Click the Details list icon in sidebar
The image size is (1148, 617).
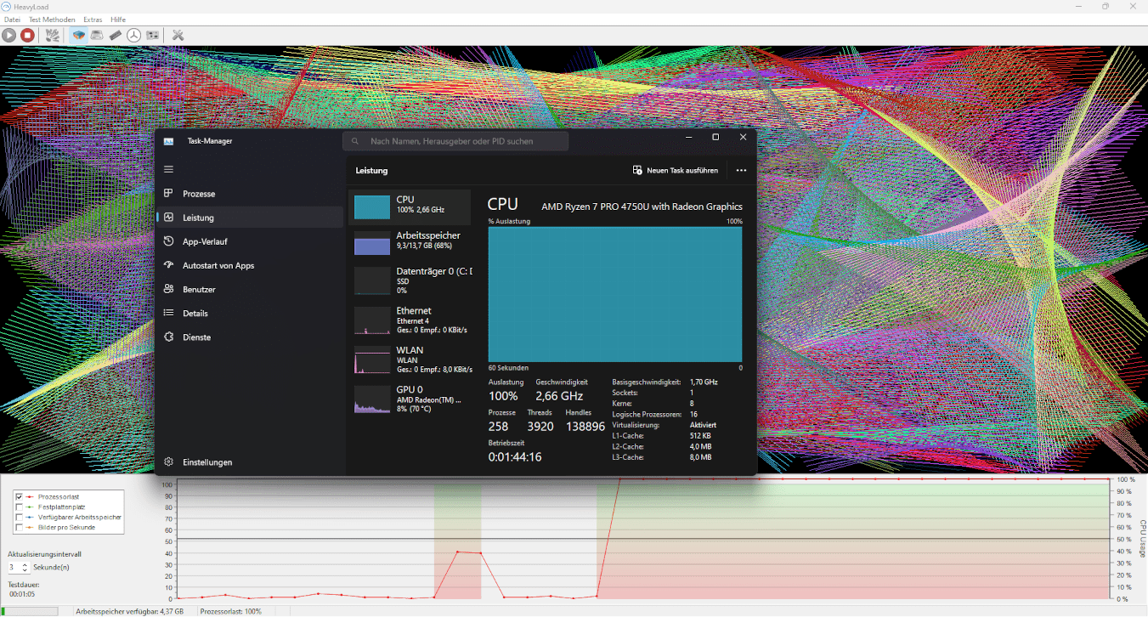coord(168,313)
